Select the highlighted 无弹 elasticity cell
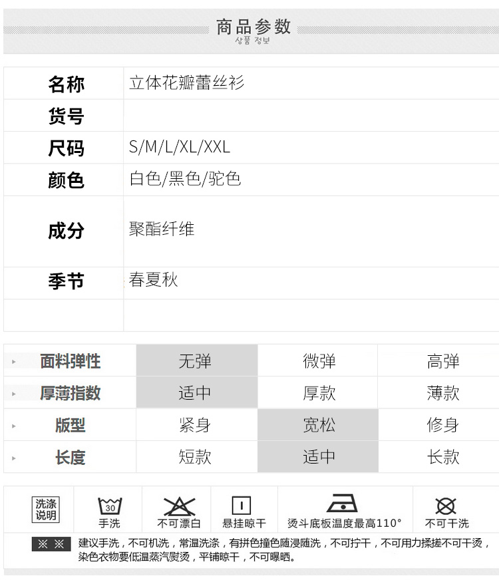This screenshot has width=499, height=580. tap(197, 361)
